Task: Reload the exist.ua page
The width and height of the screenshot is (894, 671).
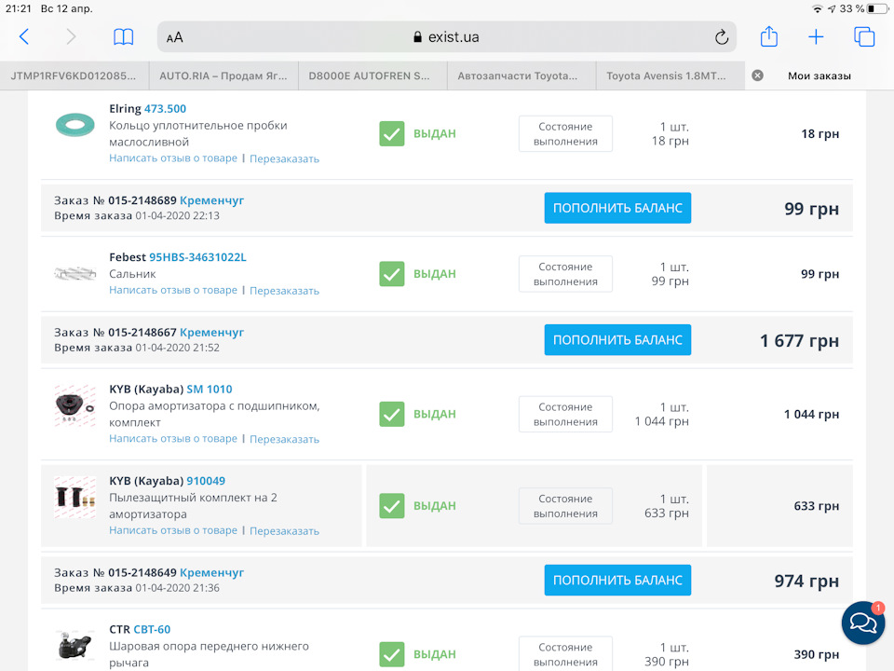Action: coord(721,37)
